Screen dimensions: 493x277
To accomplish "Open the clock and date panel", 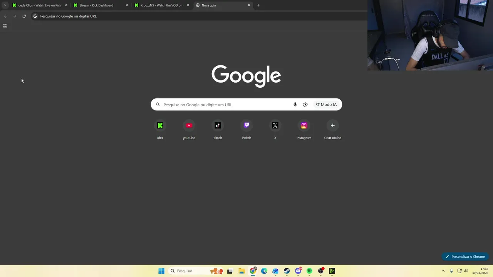I will (480, 271).
